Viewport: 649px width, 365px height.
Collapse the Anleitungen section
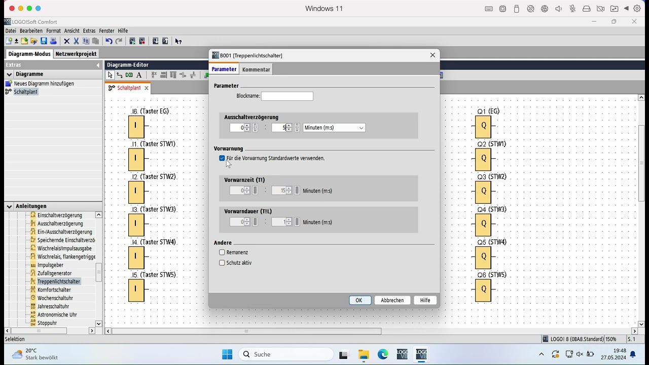pos(9,206)
